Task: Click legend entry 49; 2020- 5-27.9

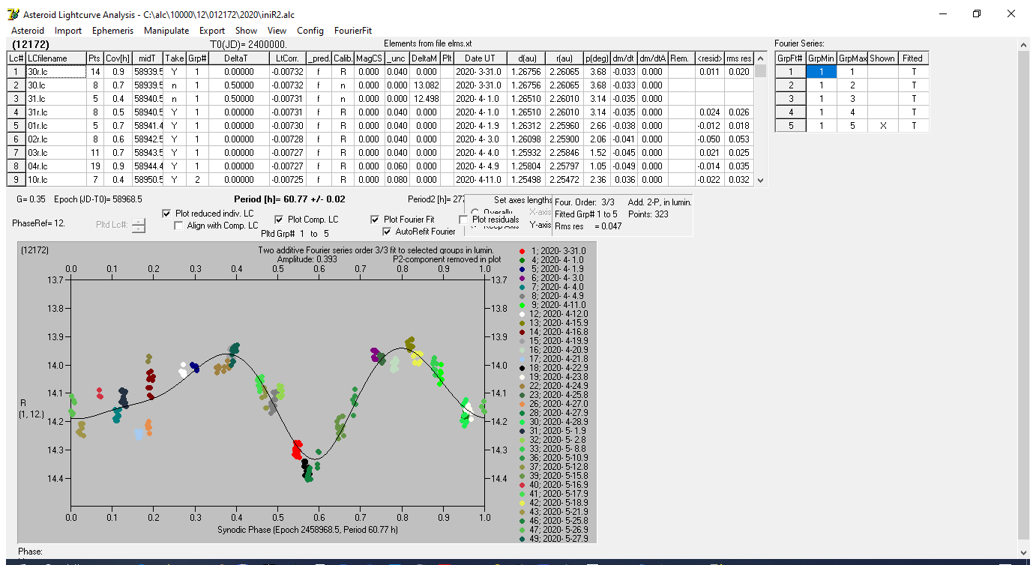Action: click(x=559, y=539)
